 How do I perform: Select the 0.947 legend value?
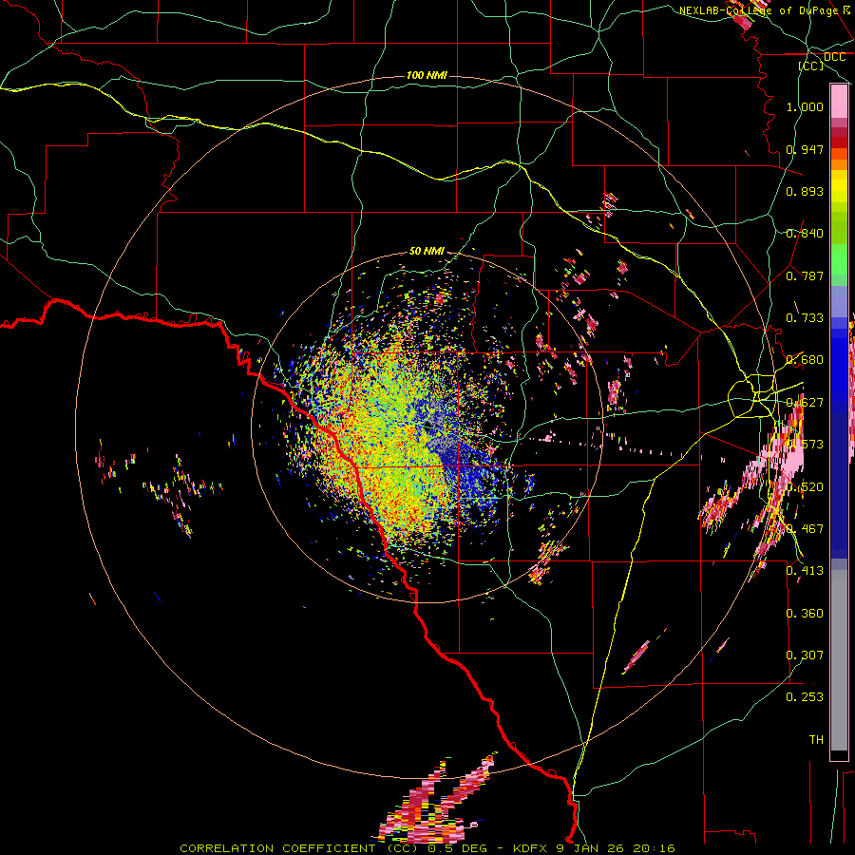805,149
